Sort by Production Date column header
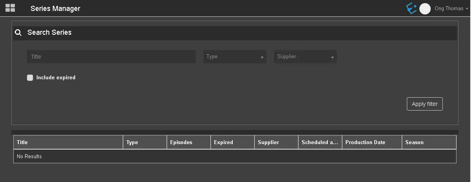 click(x=372, y=143)
